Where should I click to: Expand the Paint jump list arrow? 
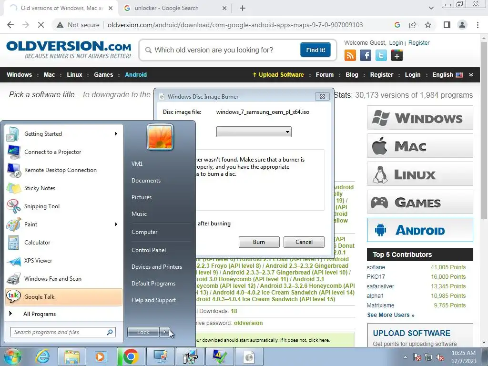click(116, 224)
